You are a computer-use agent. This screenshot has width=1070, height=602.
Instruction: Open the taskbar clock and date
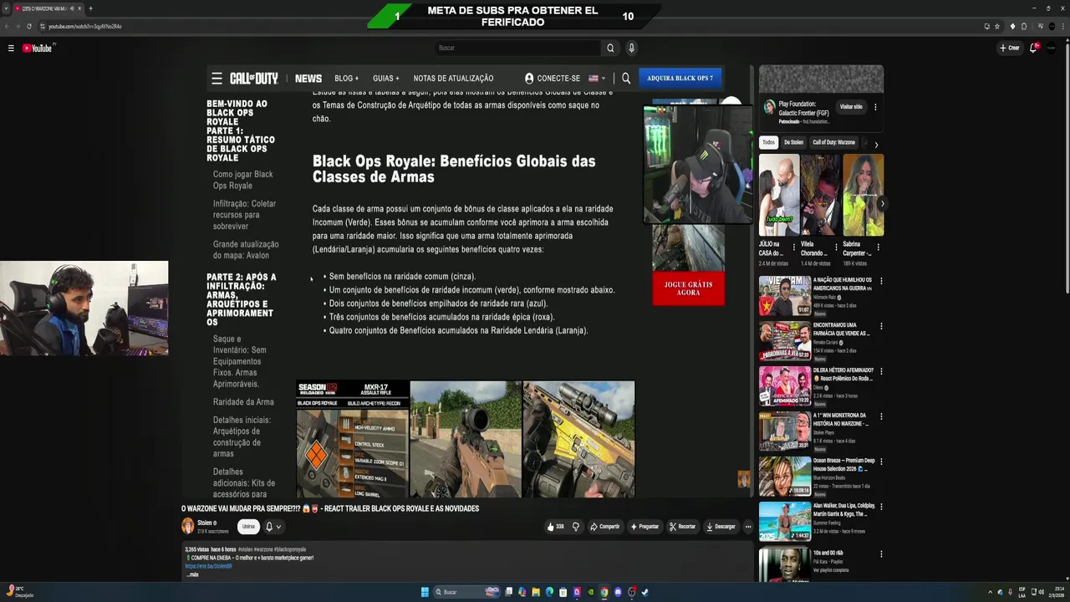(x=1058, y=592)
